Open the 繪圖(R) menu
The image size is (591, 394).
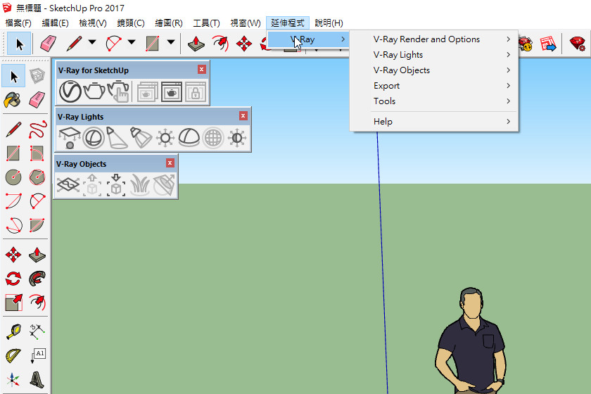[x=169, y=23]
